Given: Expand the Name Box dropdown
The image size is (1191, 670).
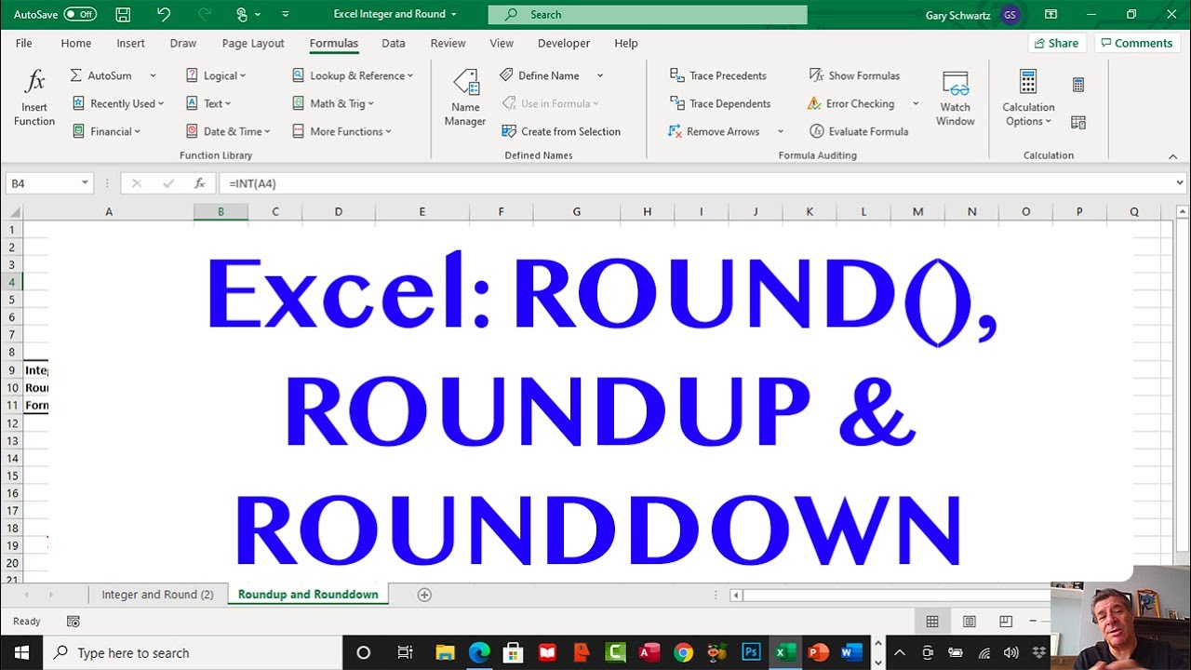Looking at the screenshot, I should [x=85, y=183].
